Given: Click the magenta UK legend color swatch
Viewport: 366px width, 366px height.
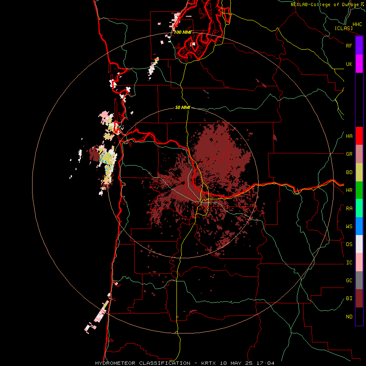Looking at the screenshot, I should coord(359,64).
